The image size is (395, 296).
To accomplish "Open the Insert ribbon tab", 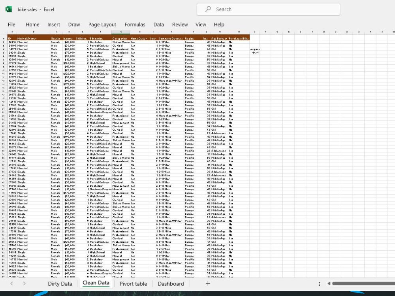I will click(x=54, y=24).
